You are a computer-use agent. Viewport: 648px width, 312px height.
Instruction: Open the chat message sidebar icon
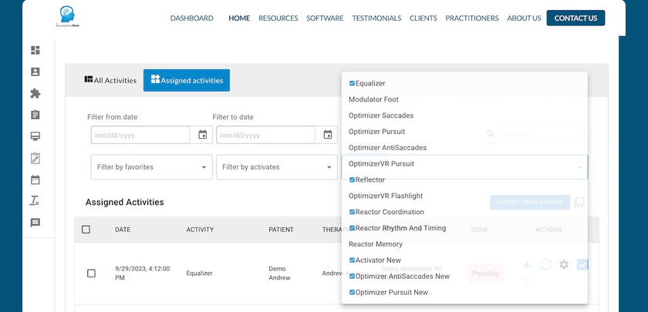coord(35,223)
